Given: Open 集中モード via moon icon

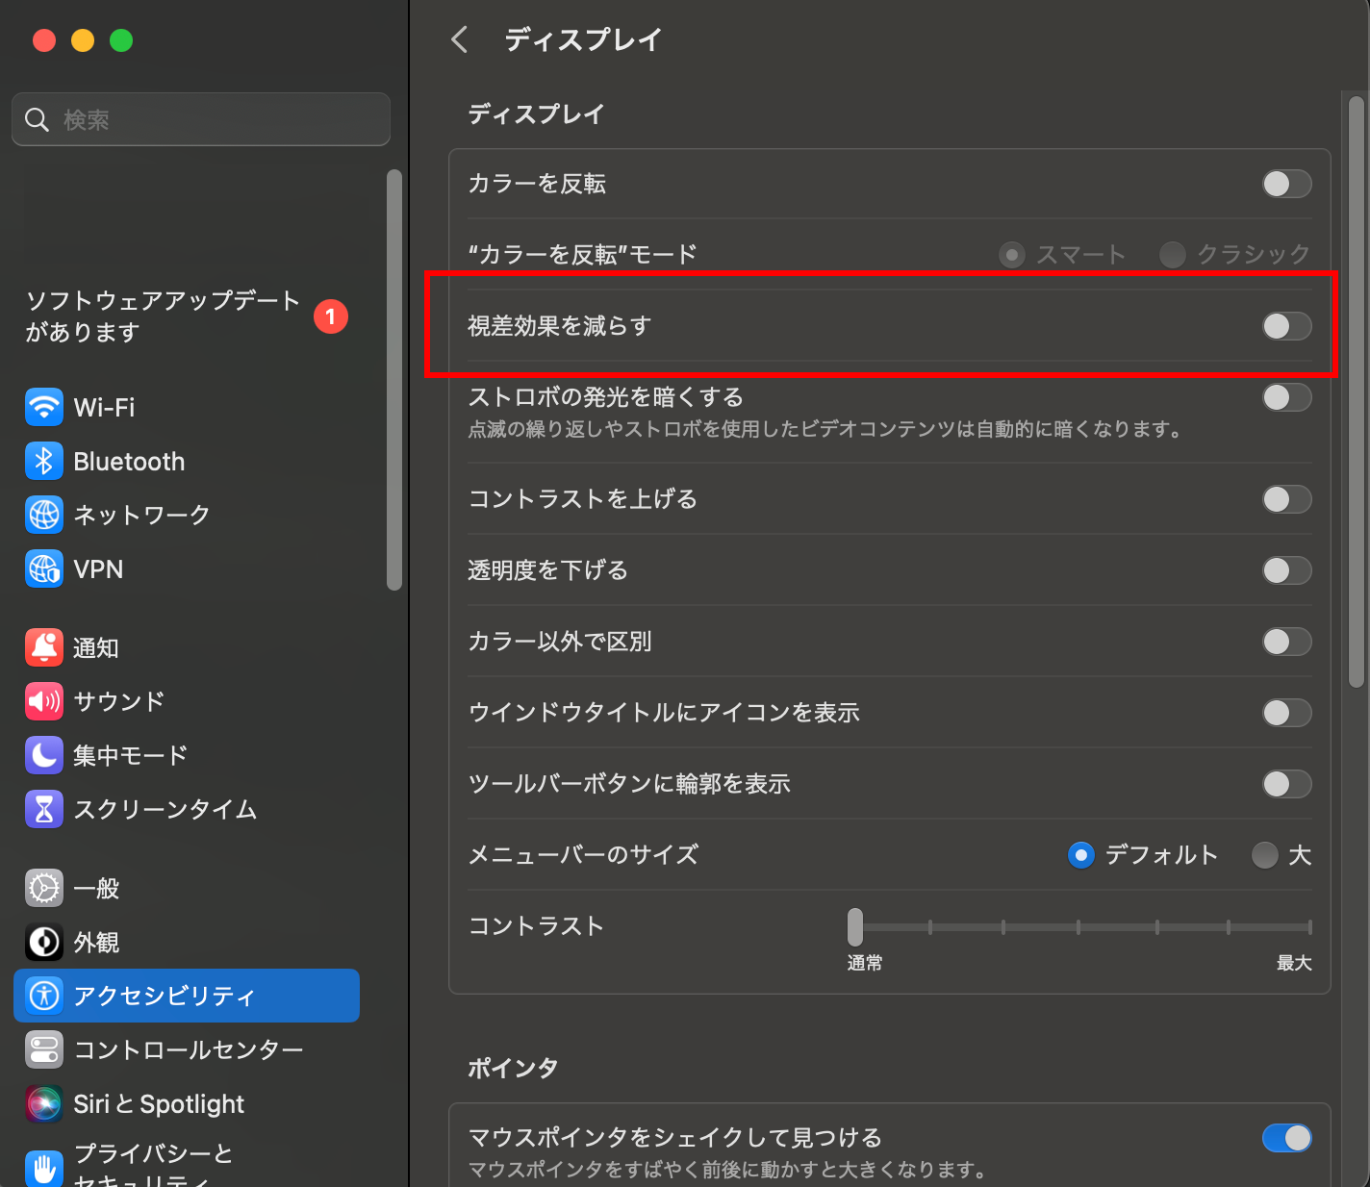Looking at the screenshot, I should click(x=43, y=755).
